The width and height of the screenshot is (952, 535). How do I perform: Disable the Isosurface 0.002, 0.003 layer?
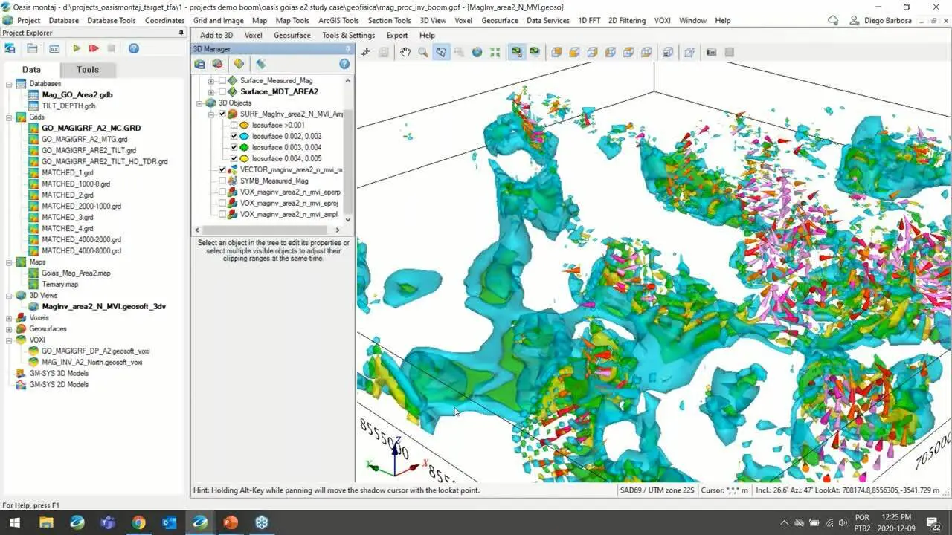[233, 136]
